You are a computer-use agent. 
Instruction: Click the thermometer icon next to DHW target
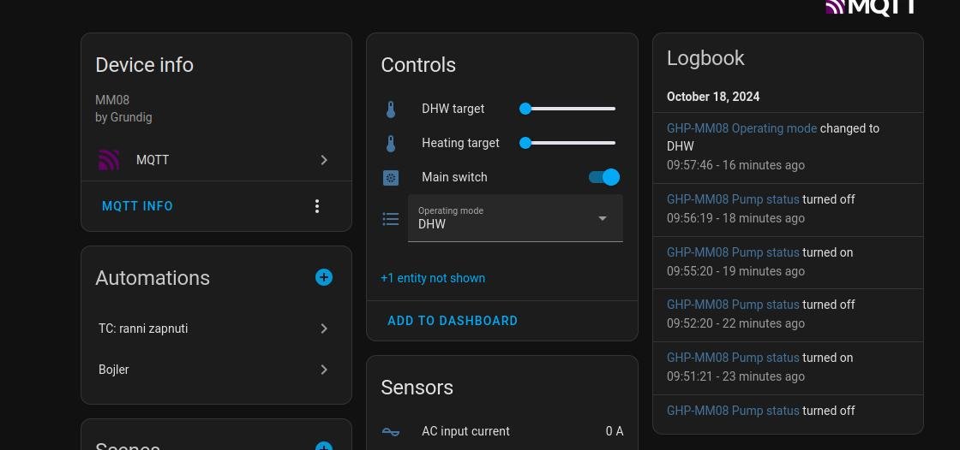391,110
